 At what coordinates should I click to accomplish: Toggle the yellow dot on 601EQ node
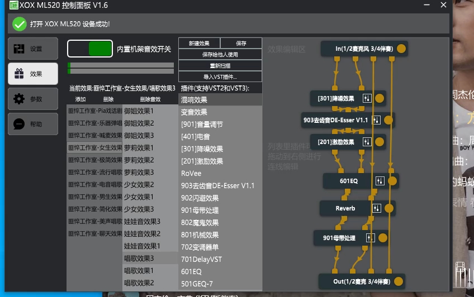(x=392, y=181)
